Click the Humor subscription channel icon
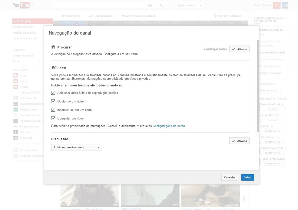This screenshot has width=298, height=210. pos(15,75)
